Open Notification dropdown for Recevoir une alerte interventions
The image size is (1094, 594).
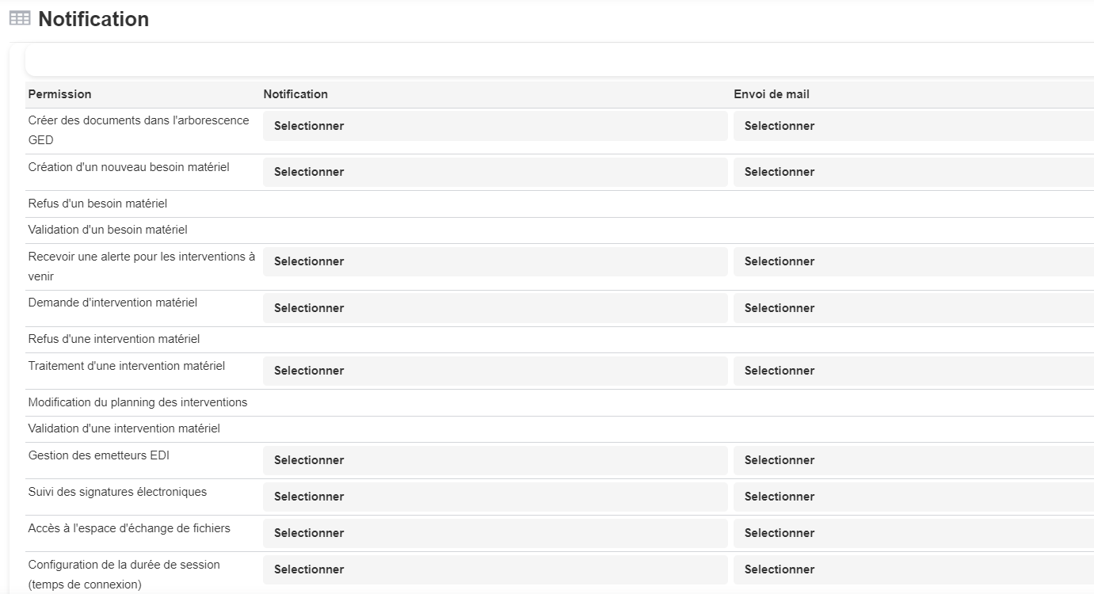coord(495,261)
